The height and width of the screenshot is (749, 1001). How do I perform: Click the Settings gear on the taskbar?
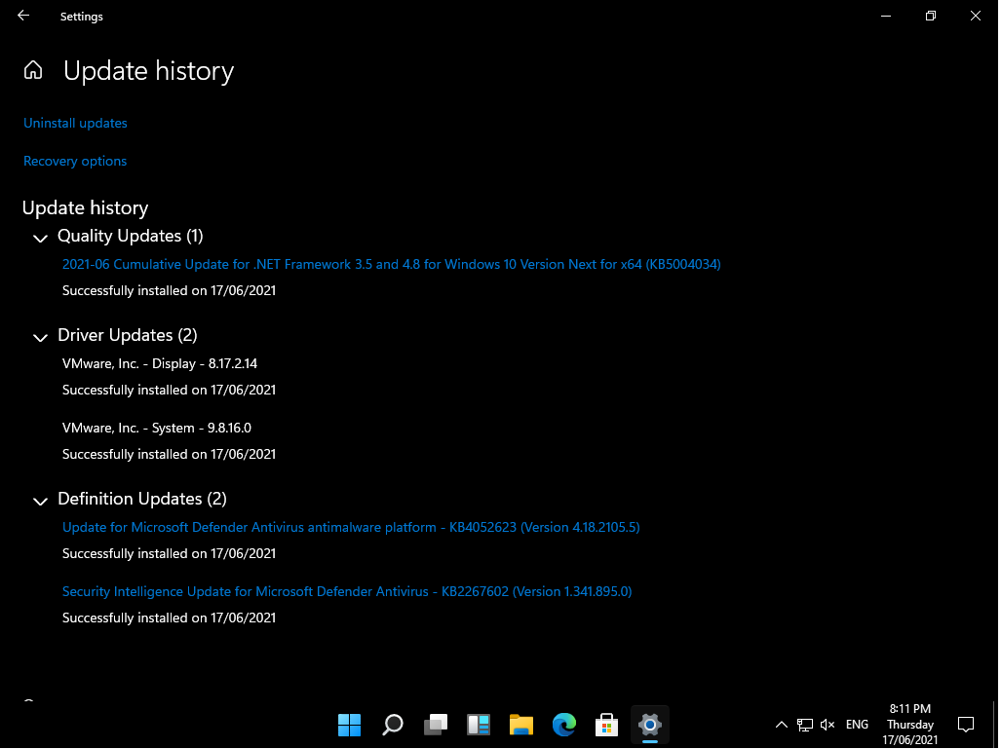pyautogui.click(x=649, y=726)
